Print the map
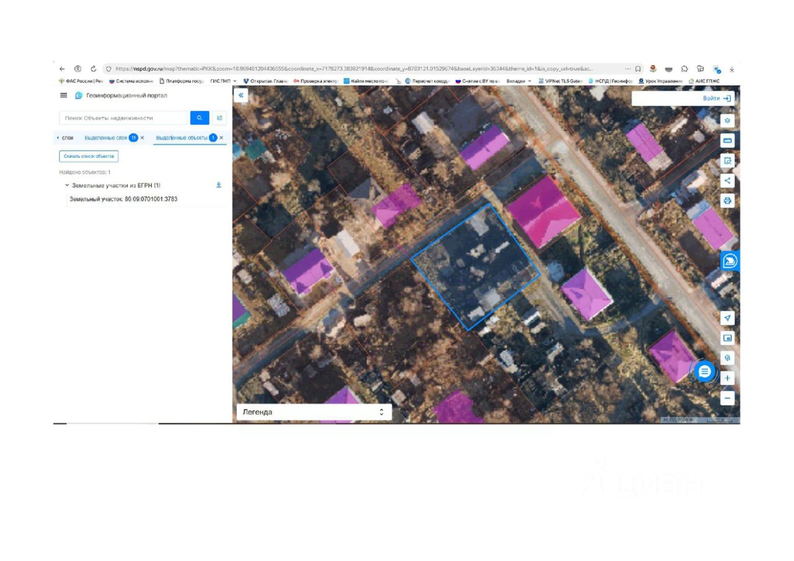This screenshot has width=794, height=561. point(728,201)
